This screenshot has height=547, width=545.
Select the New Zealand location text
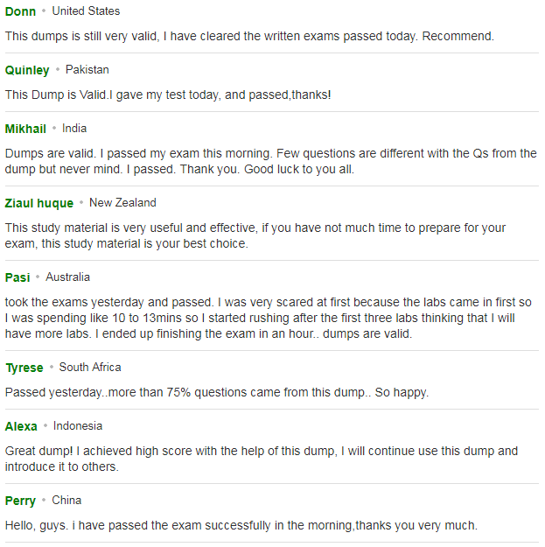coord(122,203)
